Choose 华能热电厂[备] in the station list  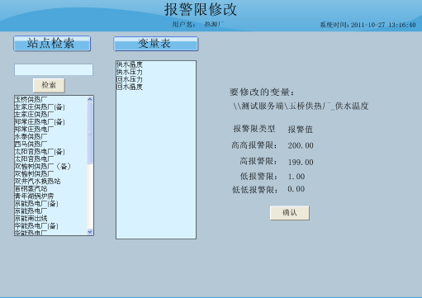pyautogui.click(x=36, y=225)
